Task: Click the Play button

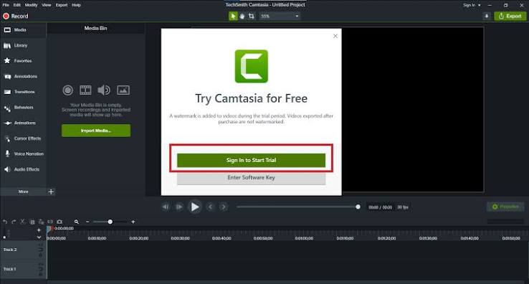Action: point(195,207)
